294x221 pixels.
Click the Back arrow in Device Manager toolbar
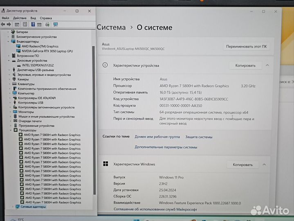click(x=3, y=25)
